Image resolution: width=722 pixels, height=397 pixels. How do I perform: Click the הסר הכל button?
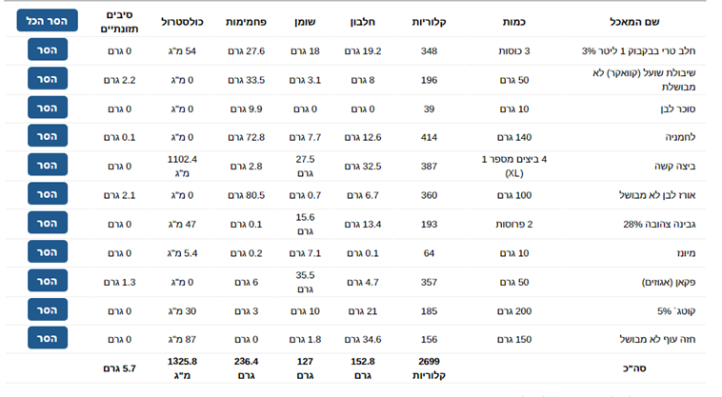pyautogui.click(x=47, y=21)
